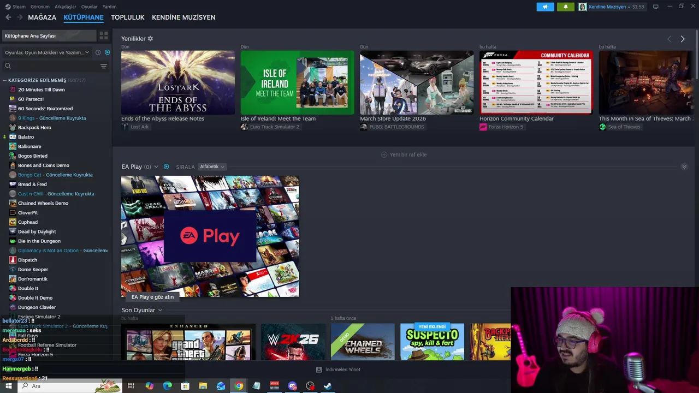Screen dimensions: 699x393
Task: Open İndirmeleri Yönet at the bottom
Action: (338, 370)
